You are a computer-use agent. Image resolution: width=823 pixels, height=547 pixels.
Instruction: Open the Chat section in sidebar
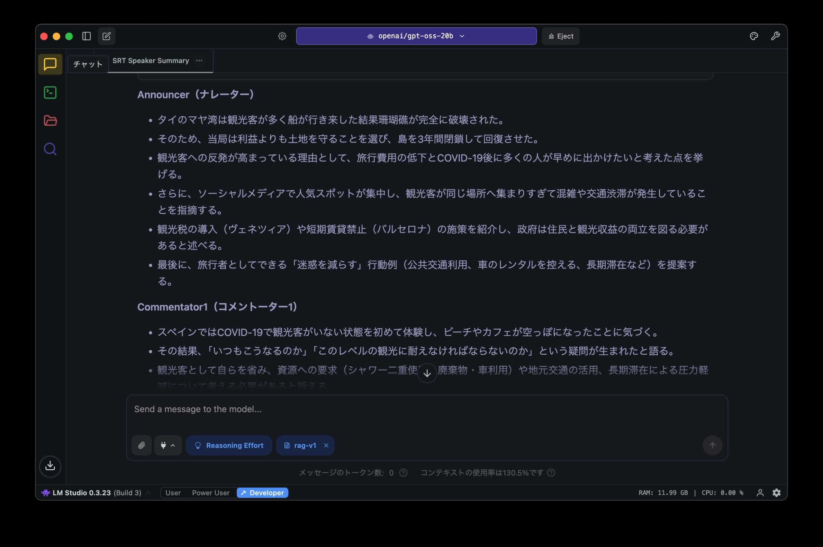[50, 64]
